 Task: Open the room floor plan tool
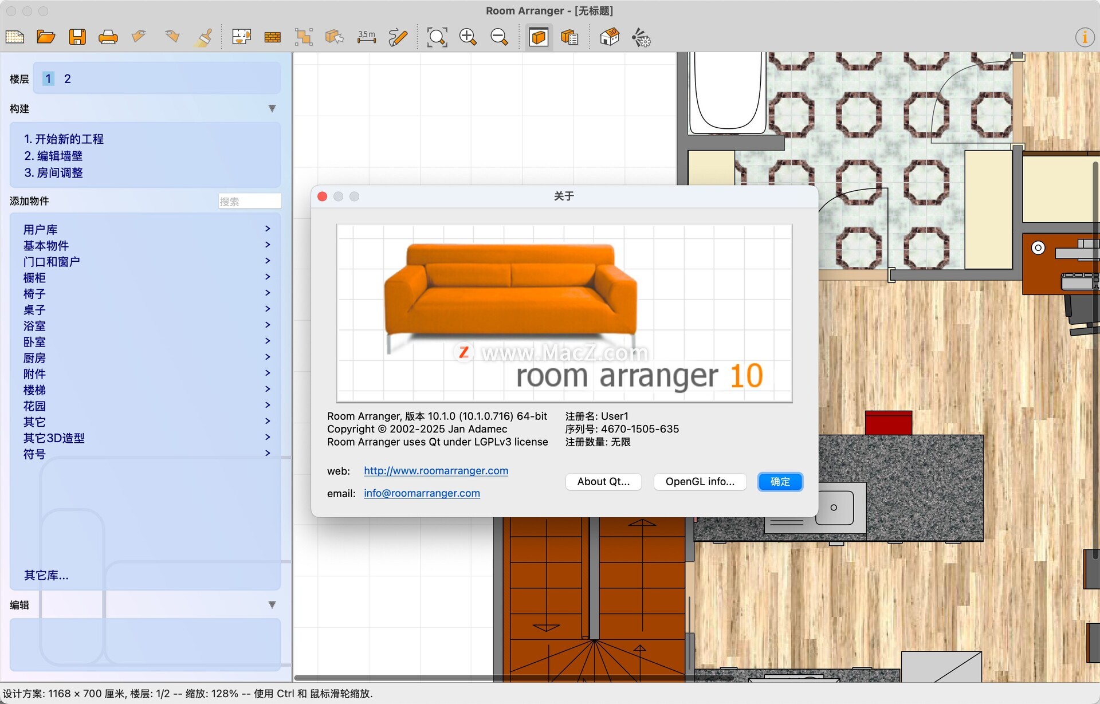[241, 37]
